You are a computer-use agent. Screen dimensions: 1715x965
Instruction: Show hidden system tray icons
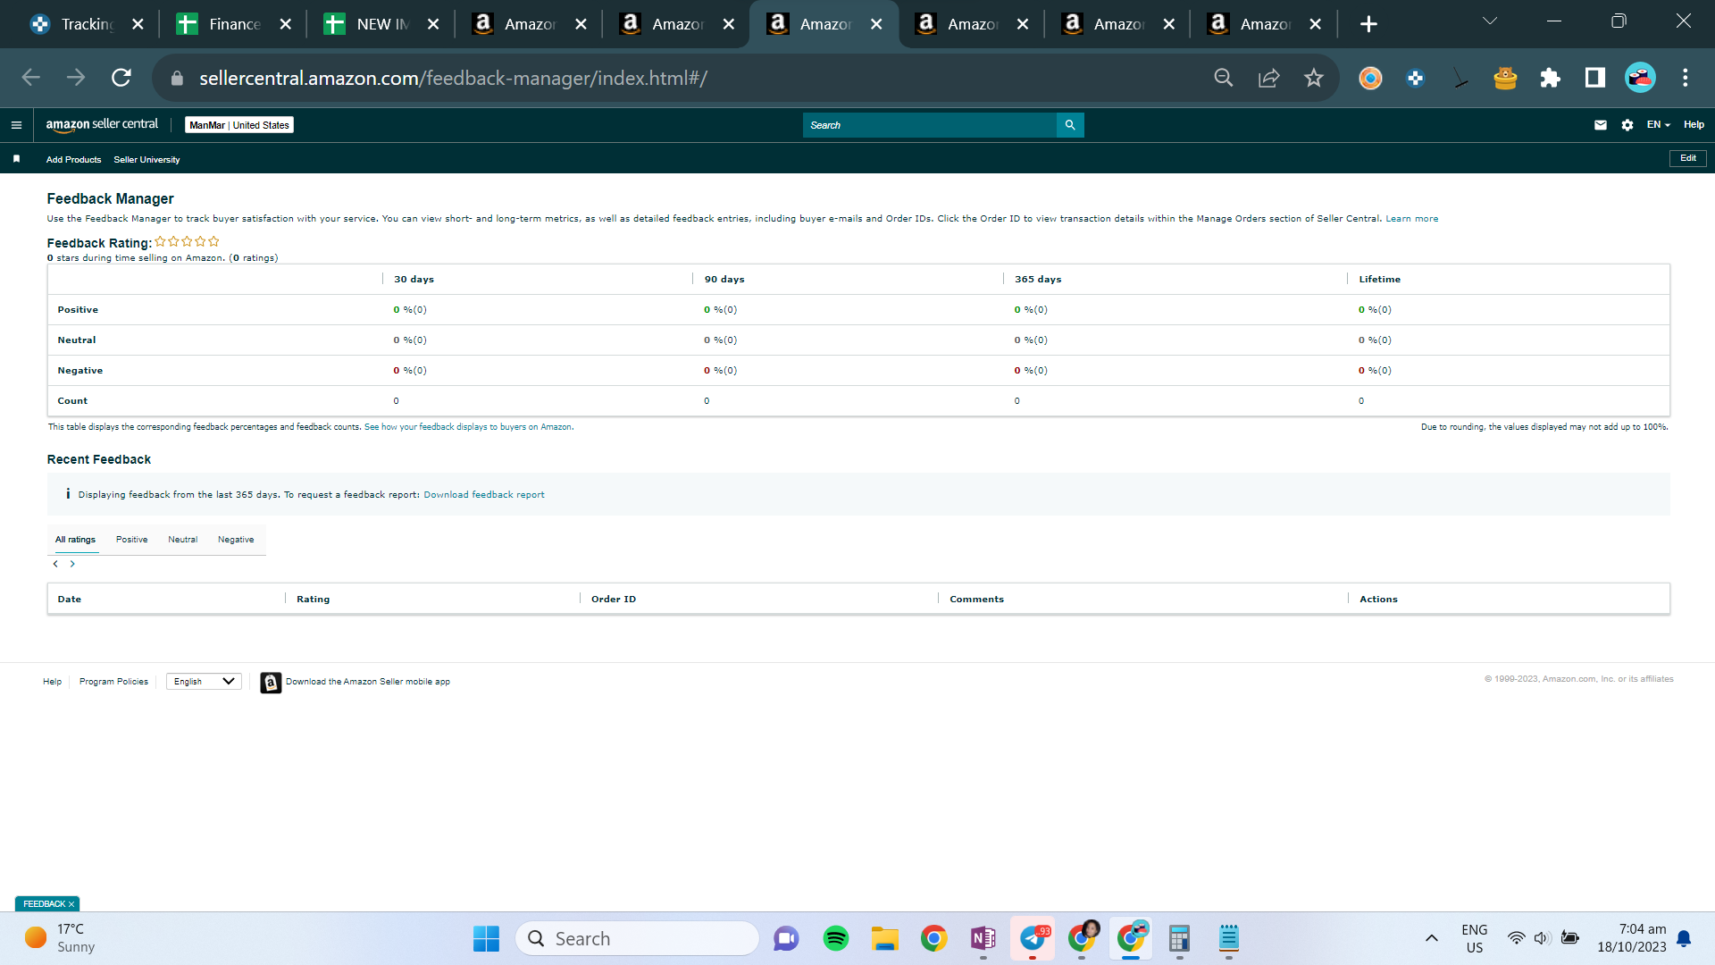point(1432,938)
